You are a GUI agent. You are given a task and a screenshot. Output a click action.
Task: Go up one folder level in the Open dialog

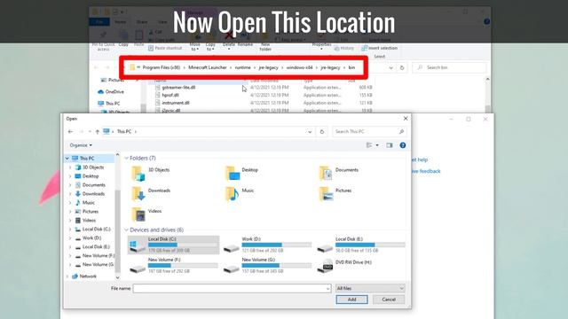tap(97, 132)
